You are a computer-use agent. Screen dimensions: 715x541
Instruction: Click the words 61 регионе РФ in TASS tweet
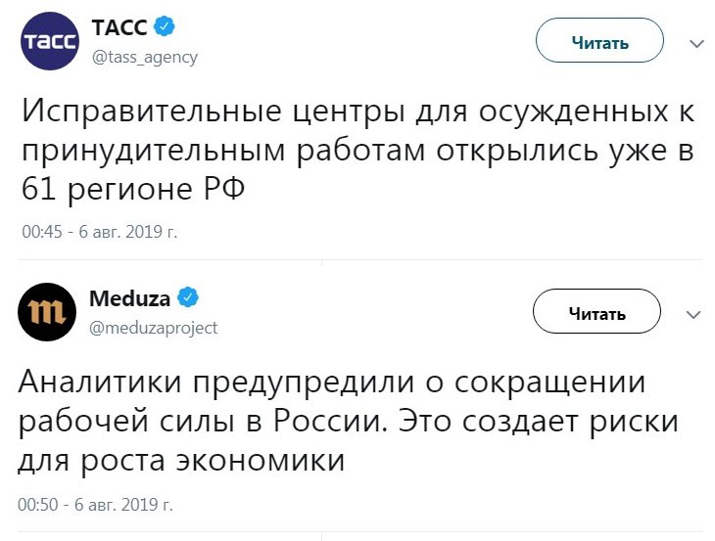click(x=133, y=189)
